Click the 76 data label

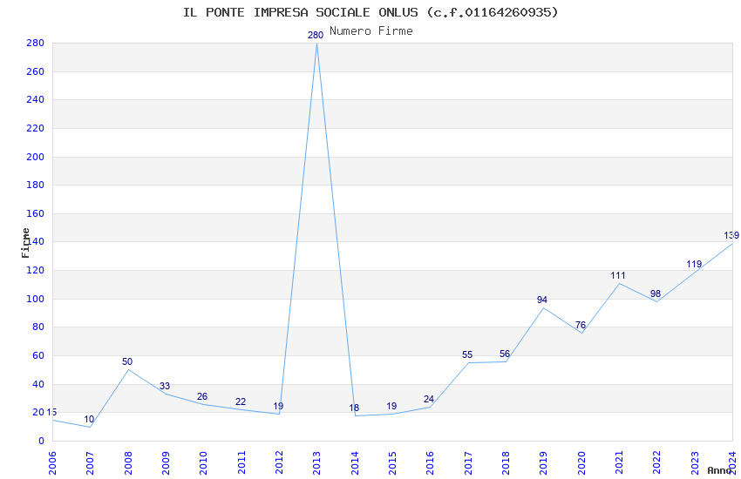[581, 325]
